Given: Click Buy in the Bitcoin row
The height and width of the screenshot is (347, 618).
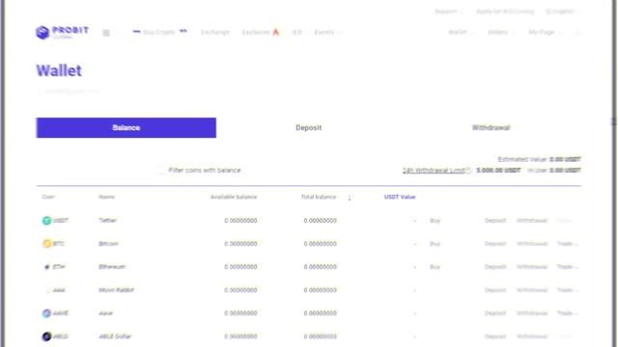Looking at the screenshot, I should 435,244.
